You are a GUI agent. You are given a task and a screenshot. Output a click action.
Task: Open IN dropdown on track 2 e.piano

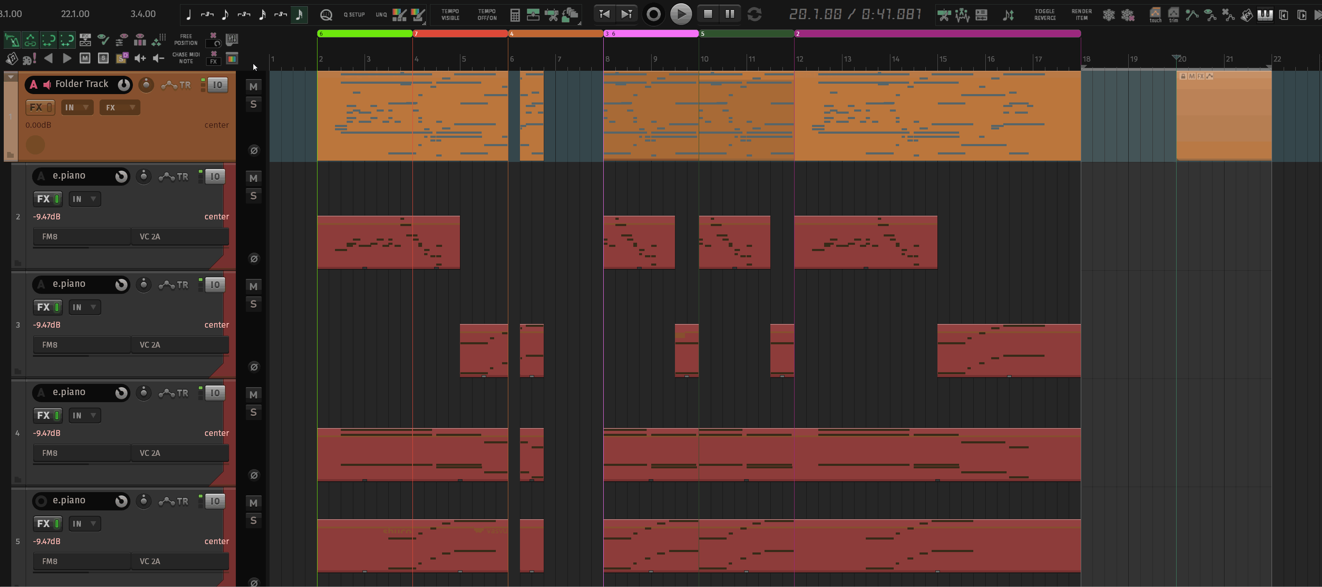[x=85, y=199]
